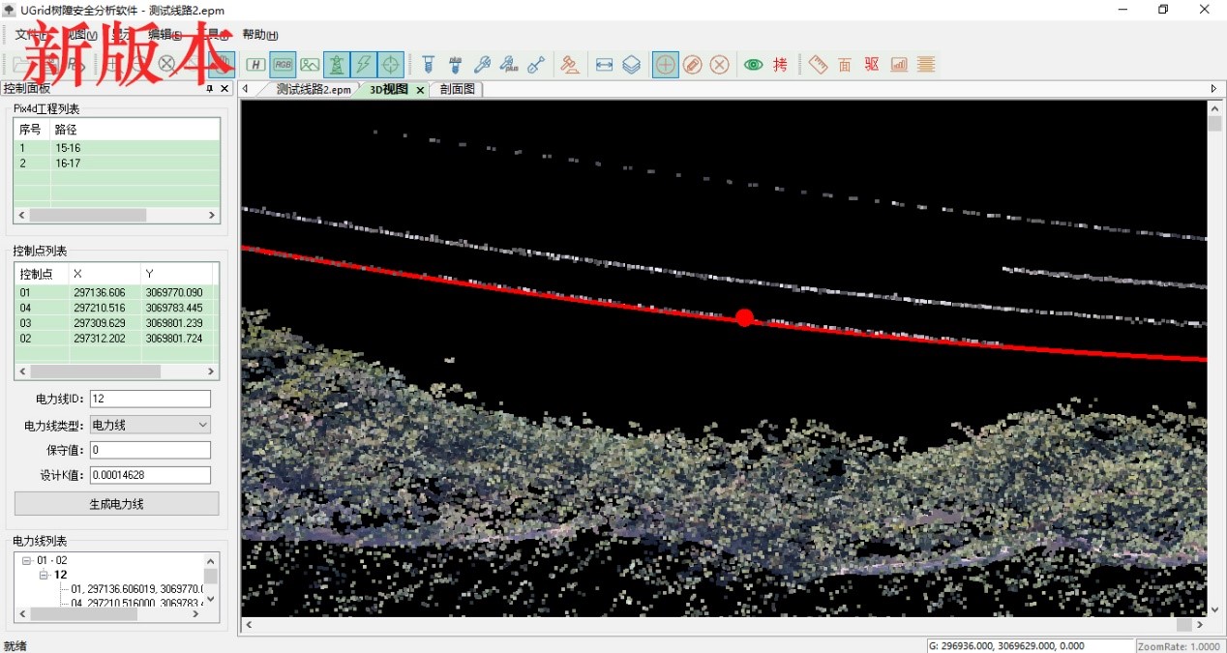Toggle the crosshair target icon
1227x653 pixels.
click(x=391, y=65)
